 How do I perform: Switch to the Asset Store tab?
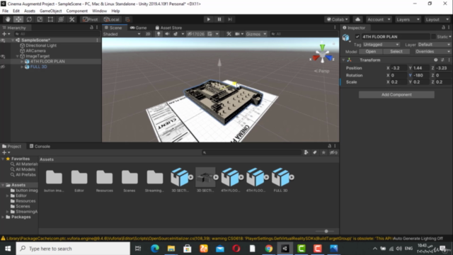point(168,28)
